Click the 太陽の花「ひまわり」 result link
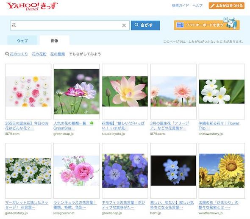The image size is (250, 219). click(218, 205)
